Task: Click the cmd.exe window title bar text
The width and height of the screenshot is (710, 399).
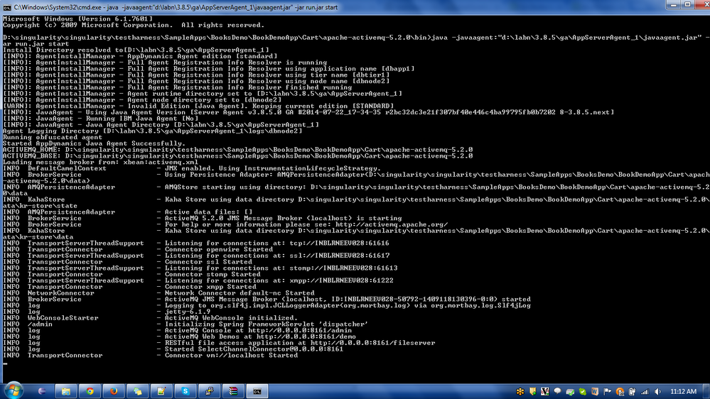Action: [x=176, y=7]
